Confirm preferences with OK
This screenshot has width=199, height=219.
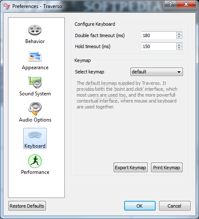tap(140, 206)
